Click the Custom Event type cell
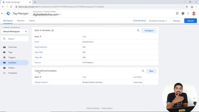The height and width of the screenshot is (112, 199). click(x=88, y=42)
